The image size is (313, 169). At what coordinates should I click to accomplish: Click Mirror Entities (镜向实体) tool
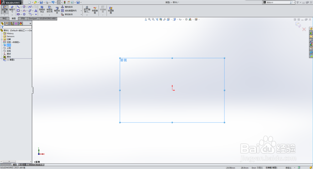point(67,7)
